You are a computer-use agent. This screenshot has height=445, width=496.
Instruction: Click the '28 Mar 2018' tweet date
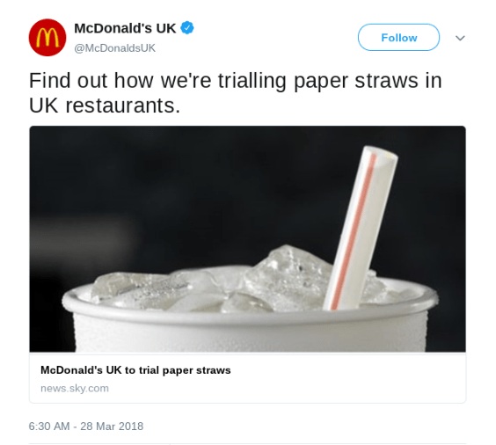[x=112, y=426]
